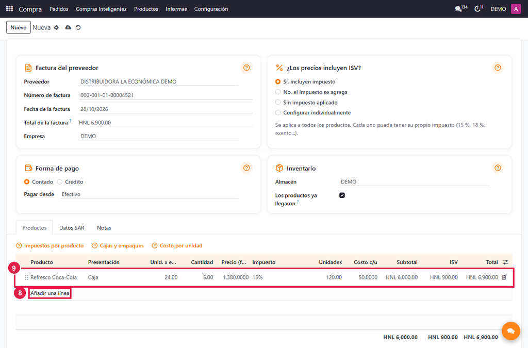
Task: Open the DEMO company switcher
Action: click(x=498, y=9)
